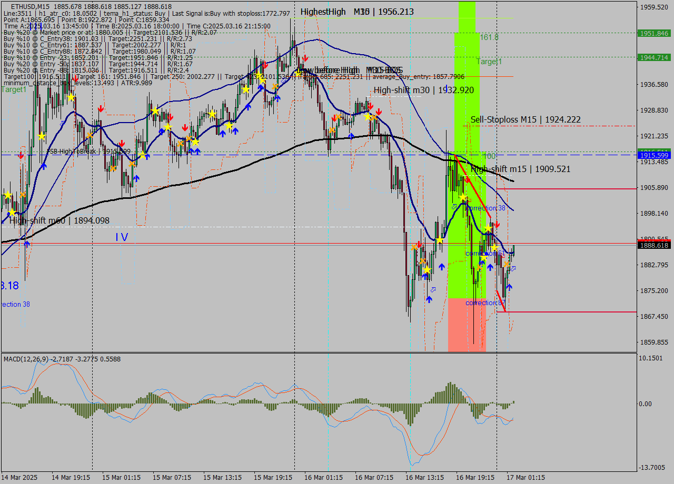
Task: Select the red down arrow beside Low before High text
Action: click(x=305, y=59)
